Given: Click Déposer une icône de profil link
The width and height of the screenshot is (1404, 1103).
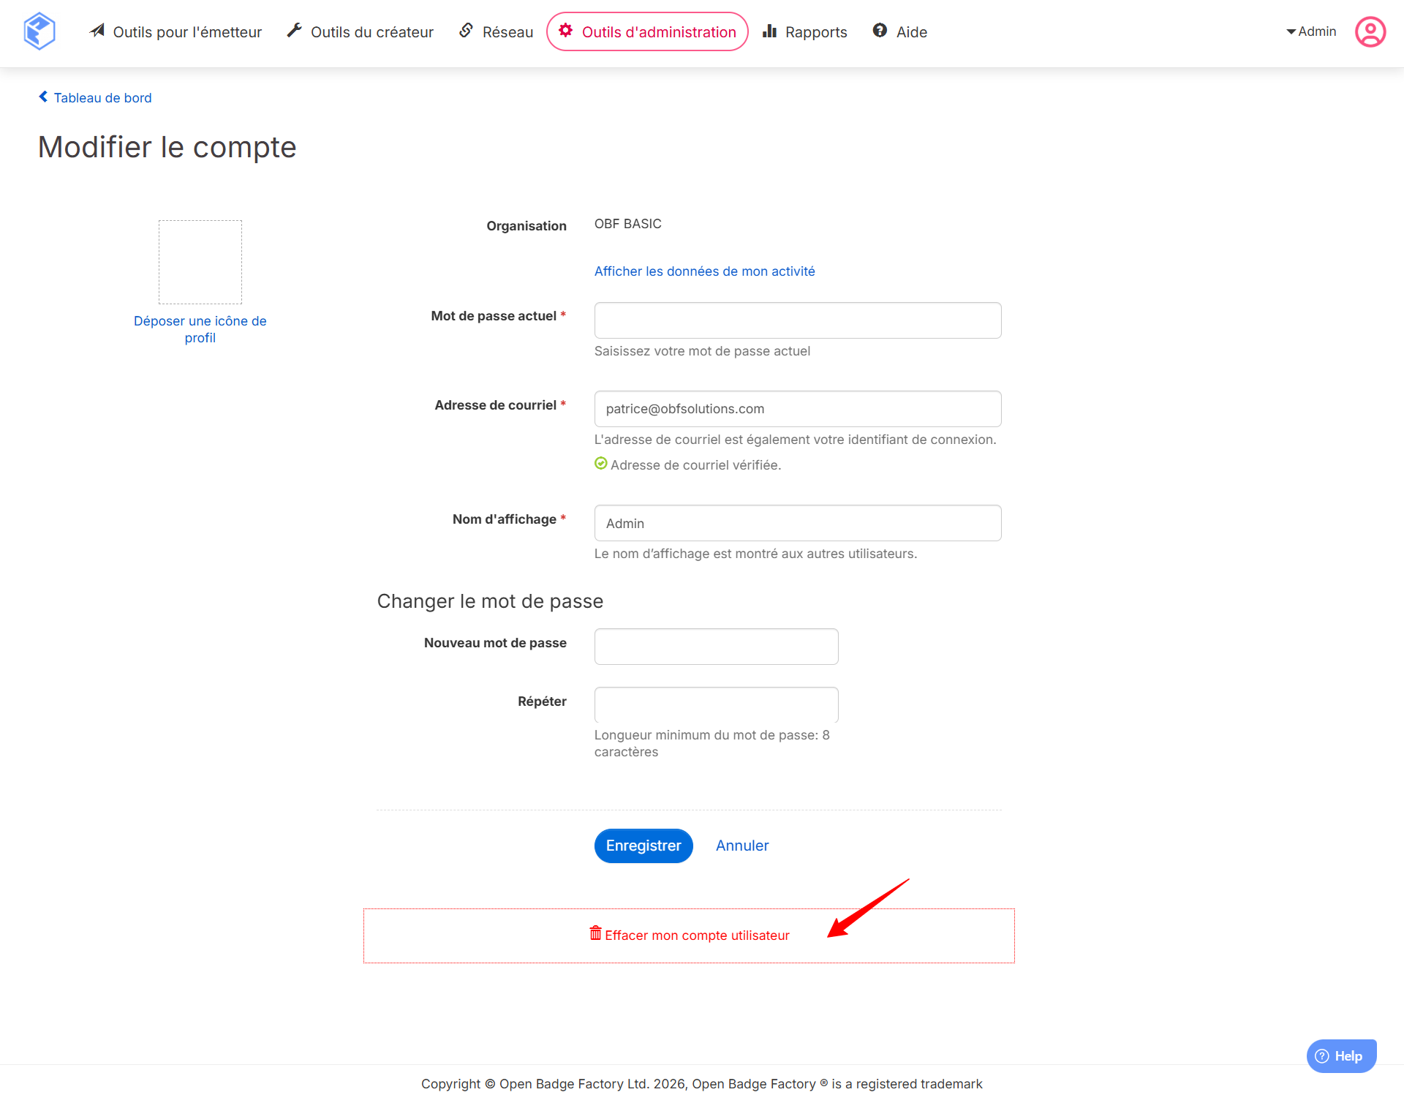Looking at the screenshot, I should pyautogui.click(x=200, y=329).
